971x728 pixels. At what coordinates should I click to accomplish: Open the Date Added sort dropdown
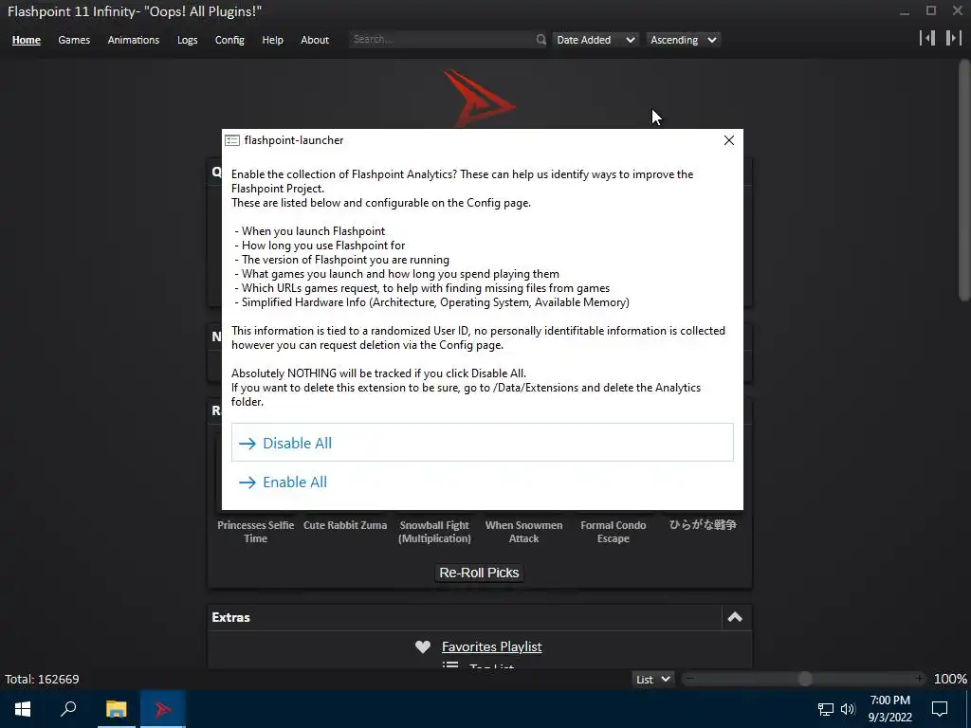coord(595,40)
